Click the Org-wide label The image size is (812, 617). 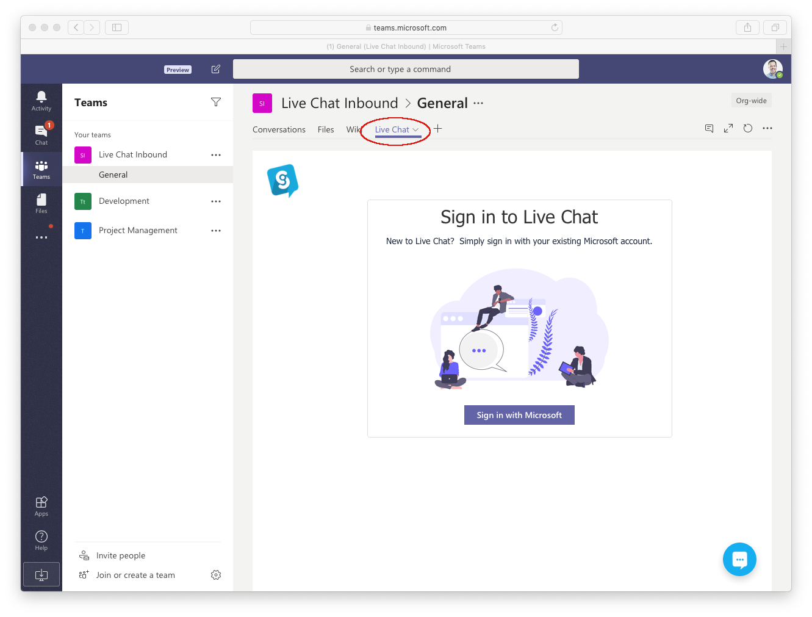pos(751,101)
